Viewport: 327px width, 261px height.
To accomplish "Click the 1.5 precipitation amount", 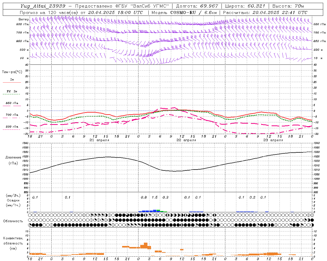I will [155, 198].
